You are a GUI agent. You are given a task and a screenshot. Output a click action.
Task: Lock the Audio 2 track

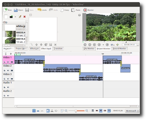point(5,96)
